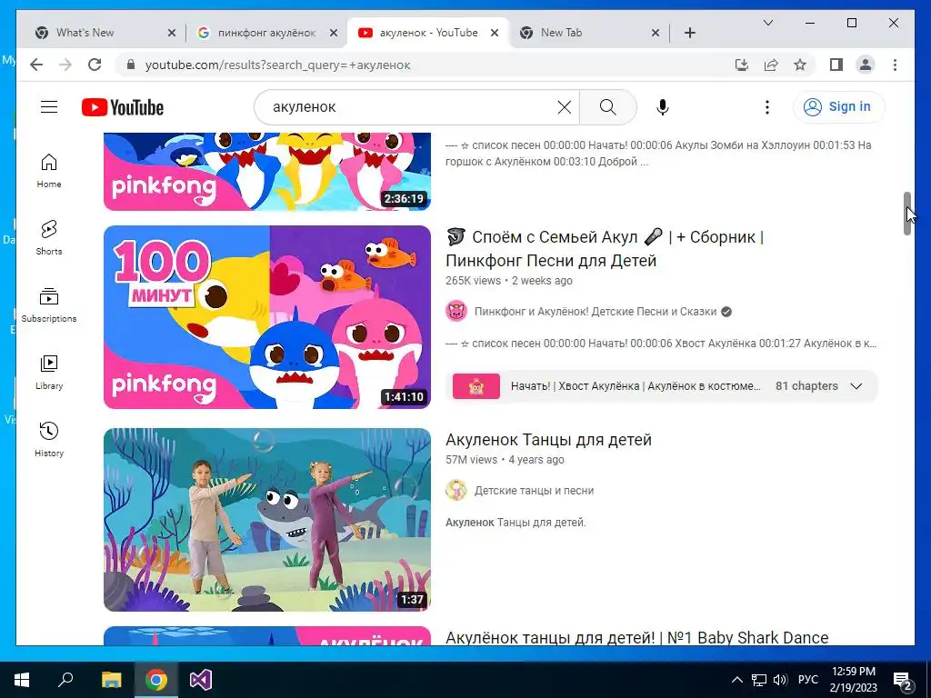
Task: Select the акуленок - YouTube tab
Action: click(x=427, y=33)
